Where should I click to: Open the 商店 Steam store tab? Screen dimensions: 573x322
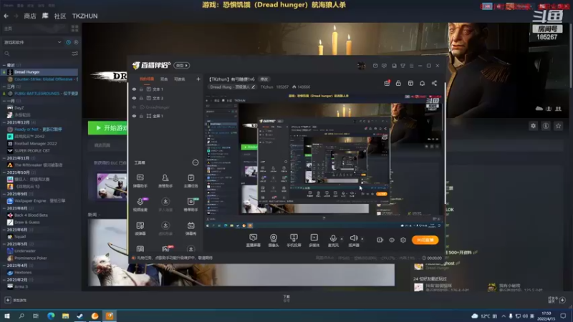[30, 16]
